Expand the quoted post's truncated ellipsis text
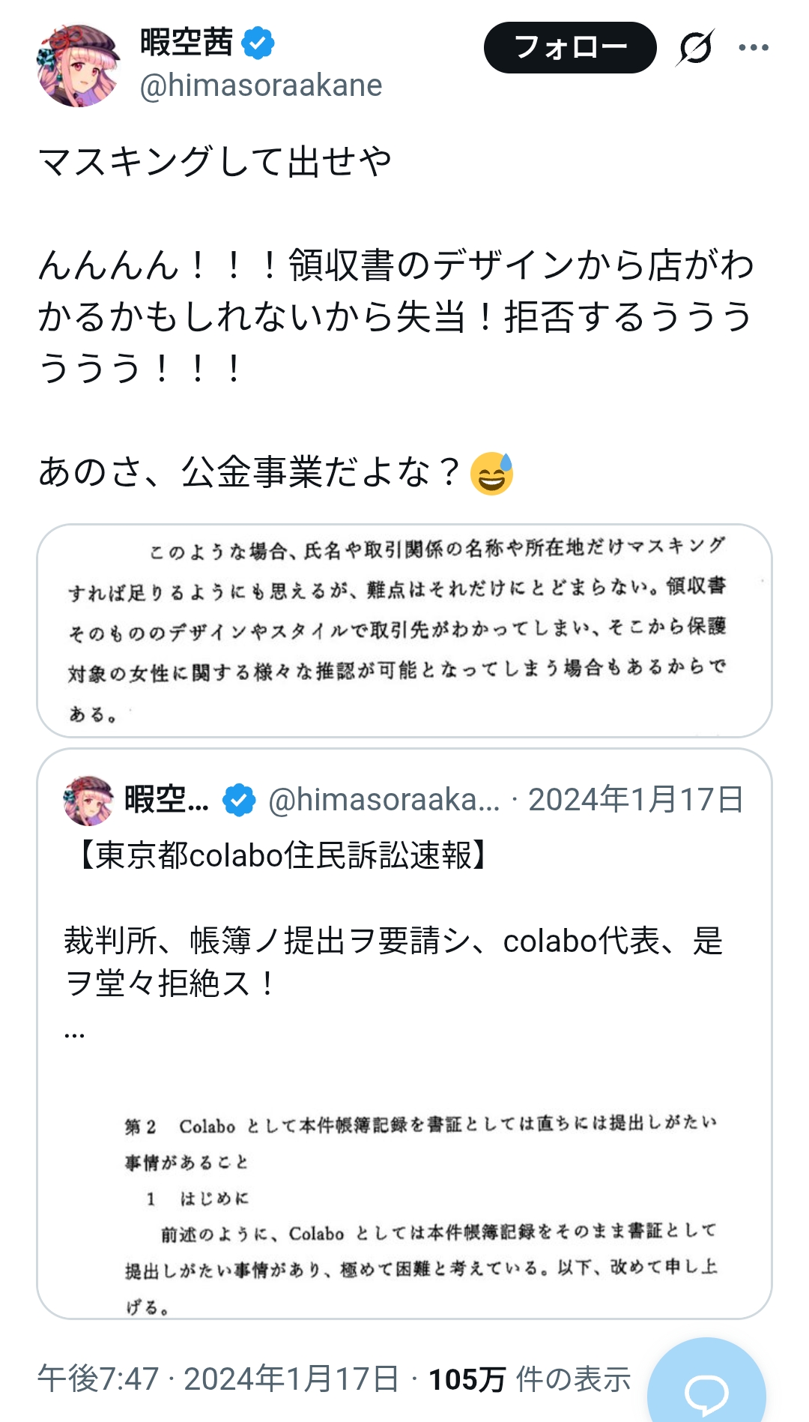The height and width of the screenshot is (1422, 809). 74,1033
